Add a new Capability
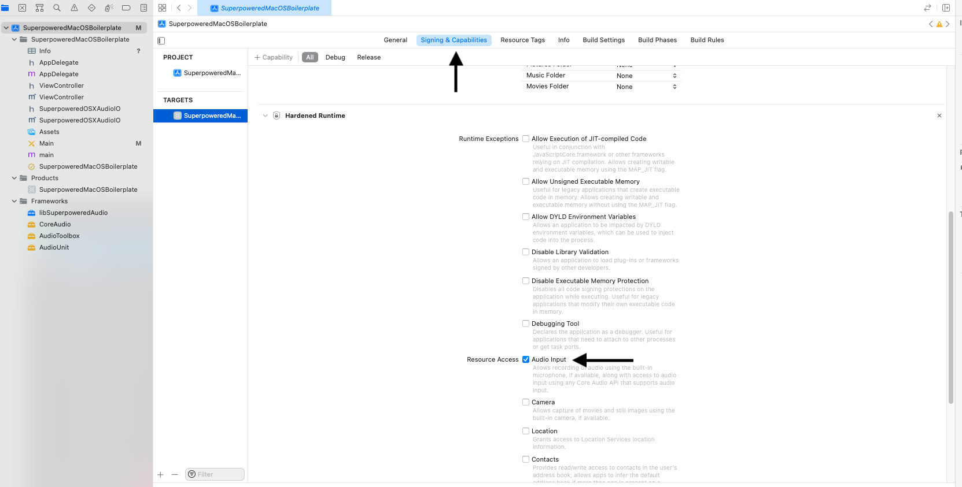Image resolution: width=962 pixels, height=487 pixels. coord(274,57)
